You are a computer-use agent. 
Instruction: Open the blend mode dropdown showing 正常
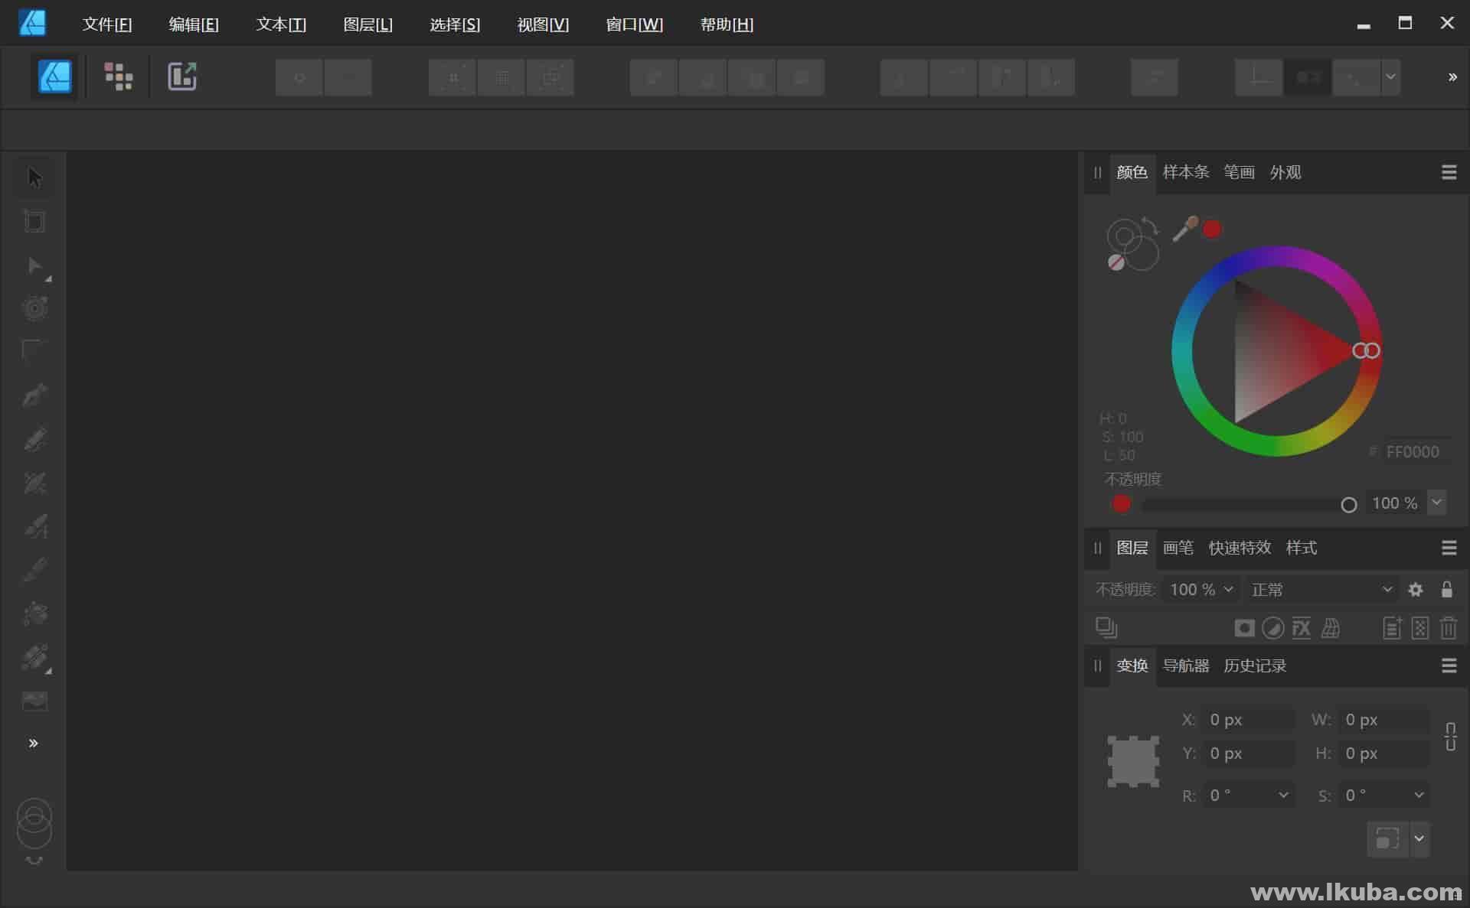(1321, 589)
